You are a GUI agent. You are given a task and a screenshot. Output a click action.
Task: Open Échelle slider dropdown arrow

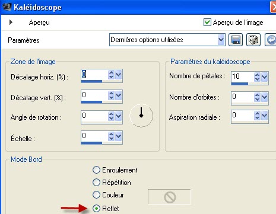pos(118,136)
